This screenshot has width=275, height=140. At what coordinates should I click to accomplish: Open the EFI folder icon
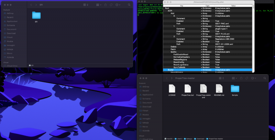point(36,15)
